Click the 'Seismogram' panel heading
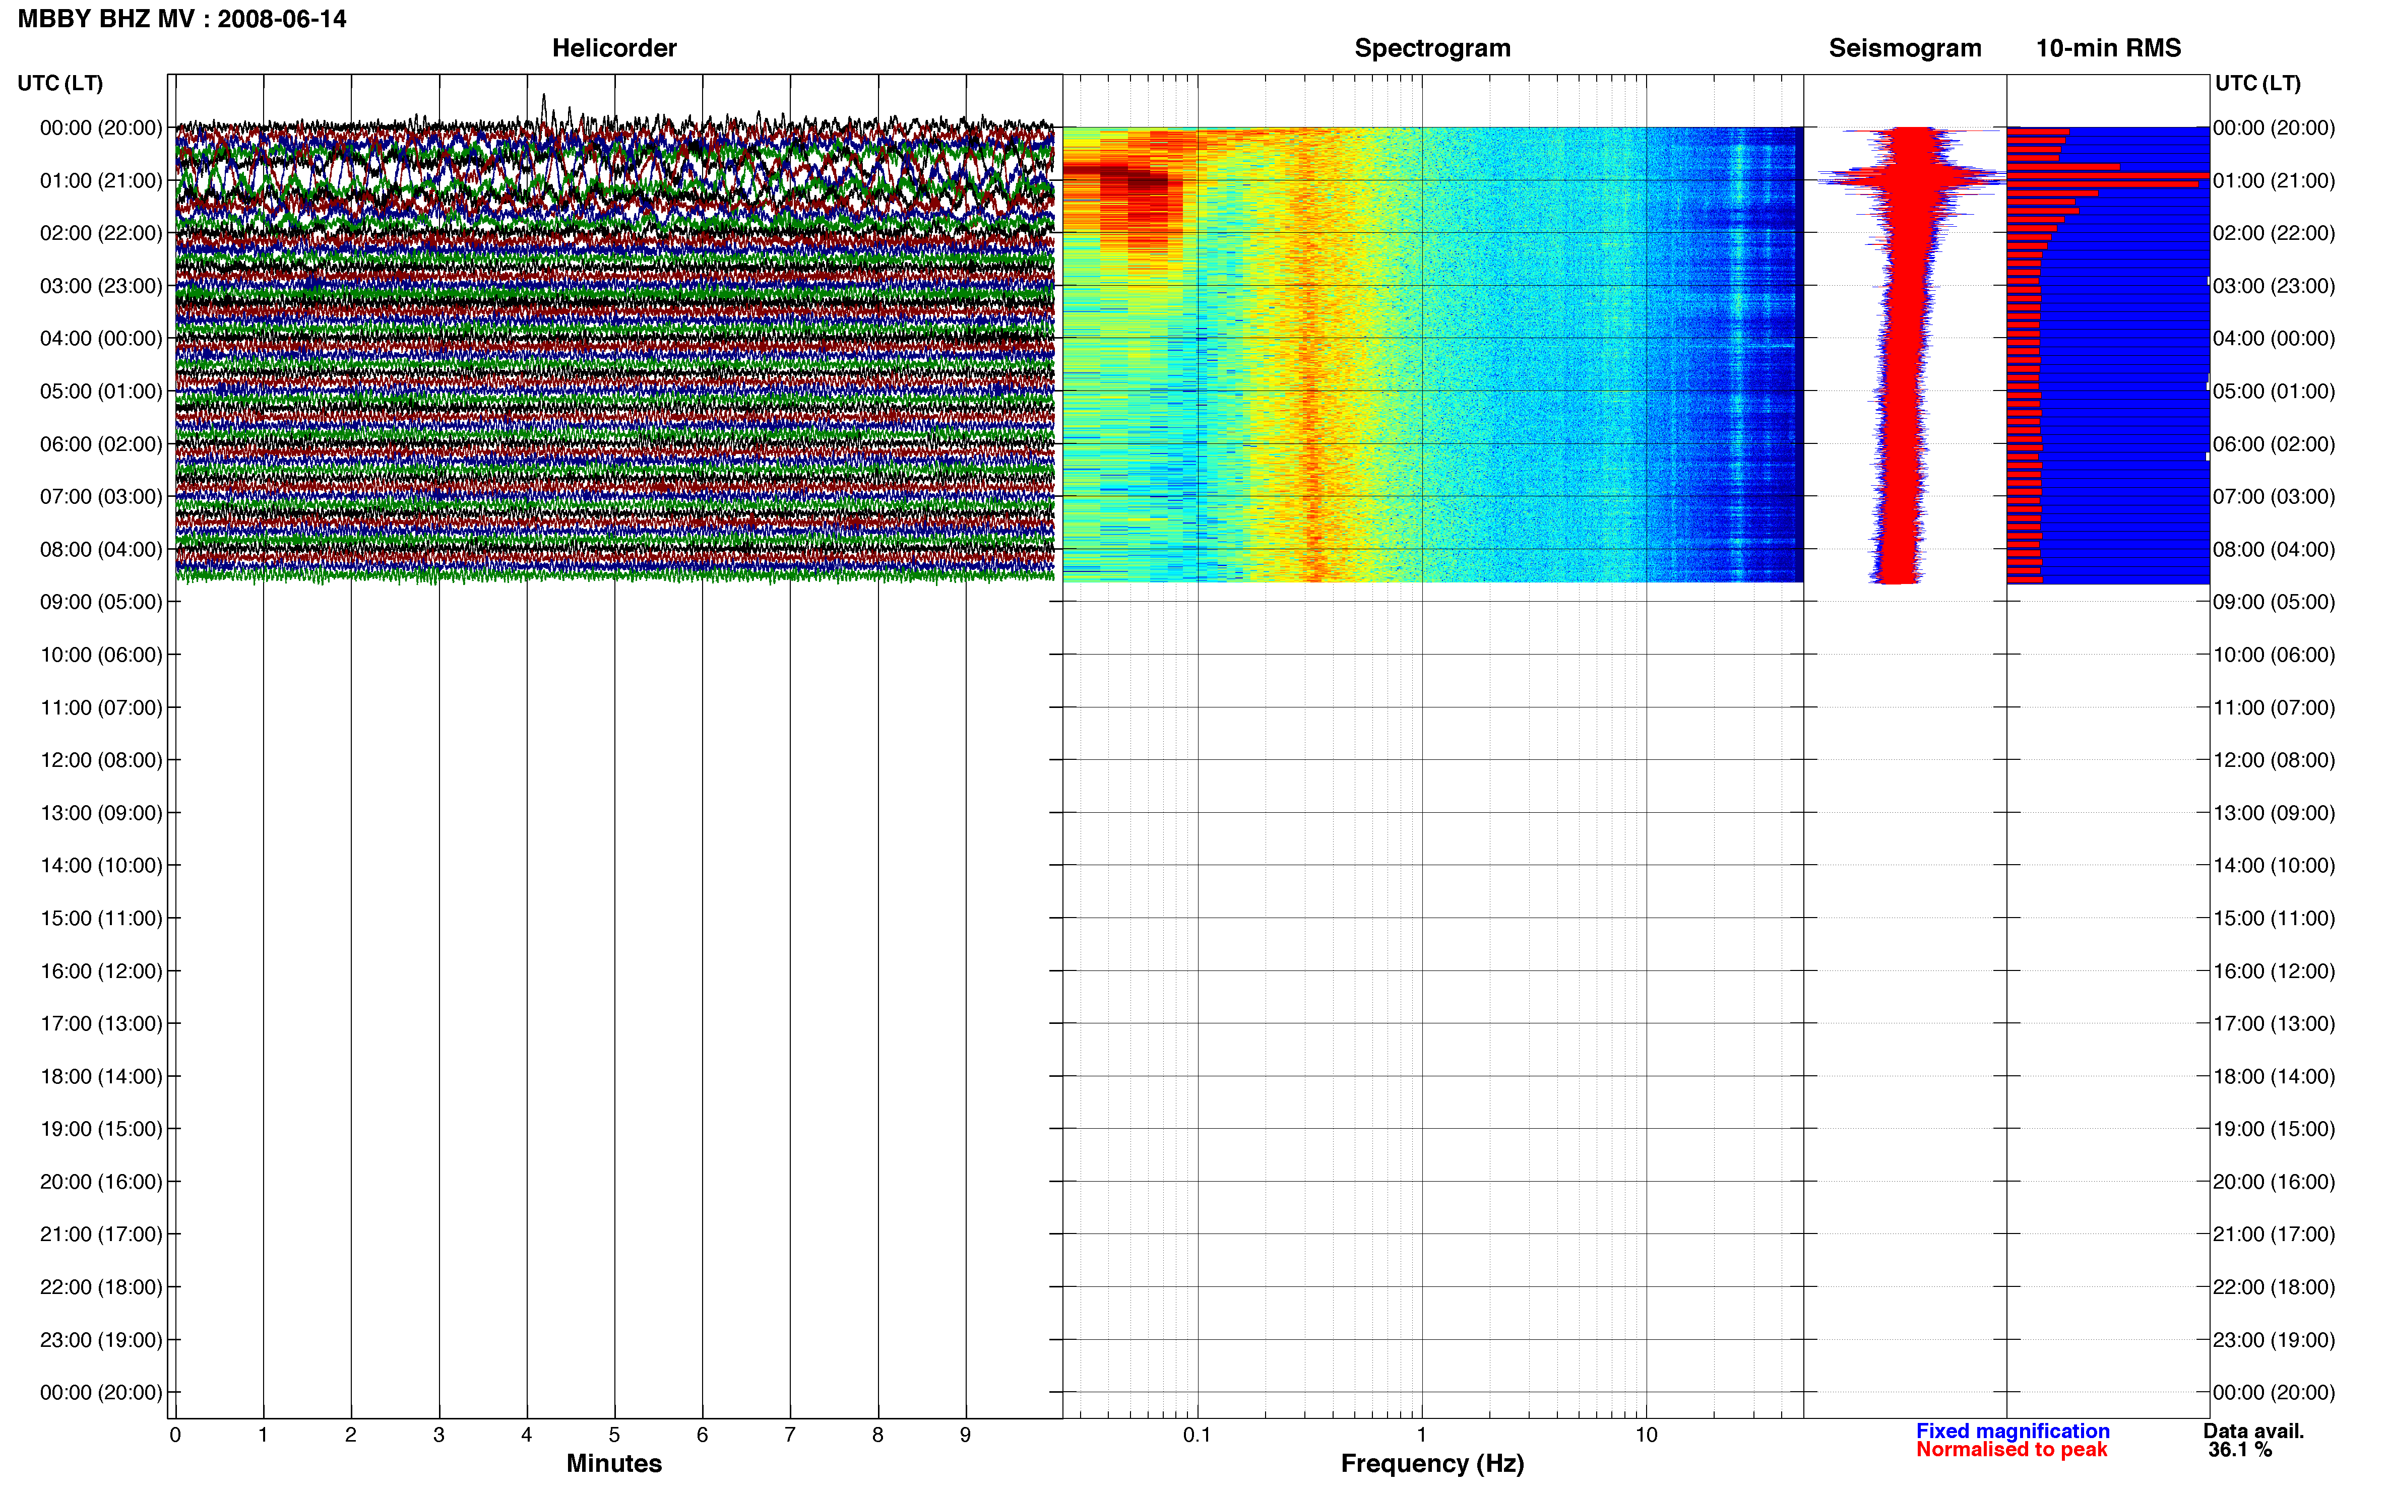Viewport: 2389px width, 1493px height. click(1905, 48)
